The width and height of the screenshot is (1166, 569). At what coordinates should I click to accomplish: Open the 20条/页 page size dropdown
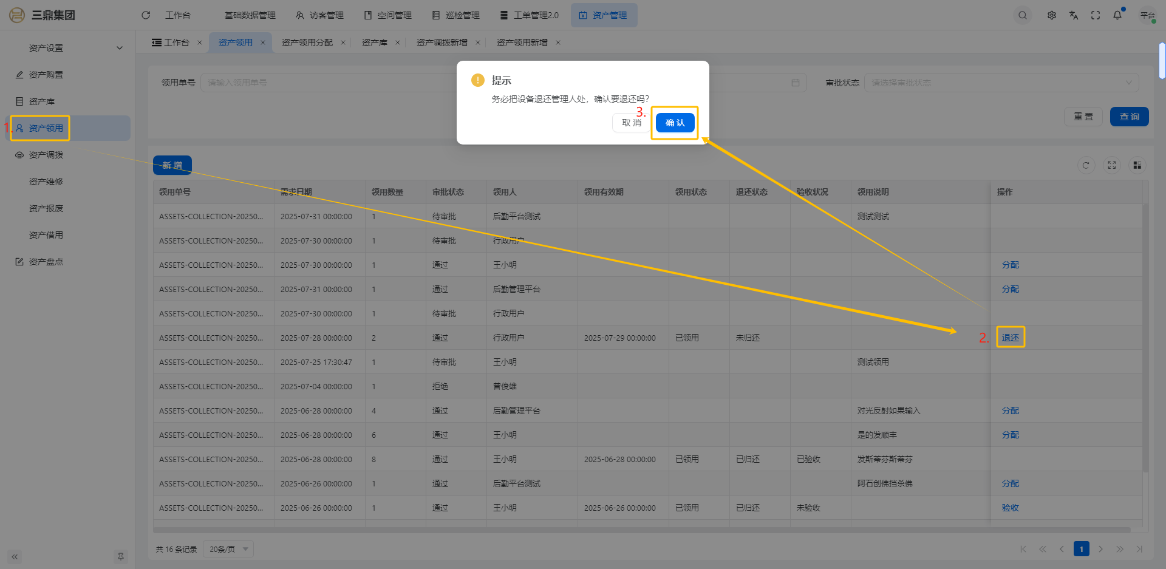point(228,549)
